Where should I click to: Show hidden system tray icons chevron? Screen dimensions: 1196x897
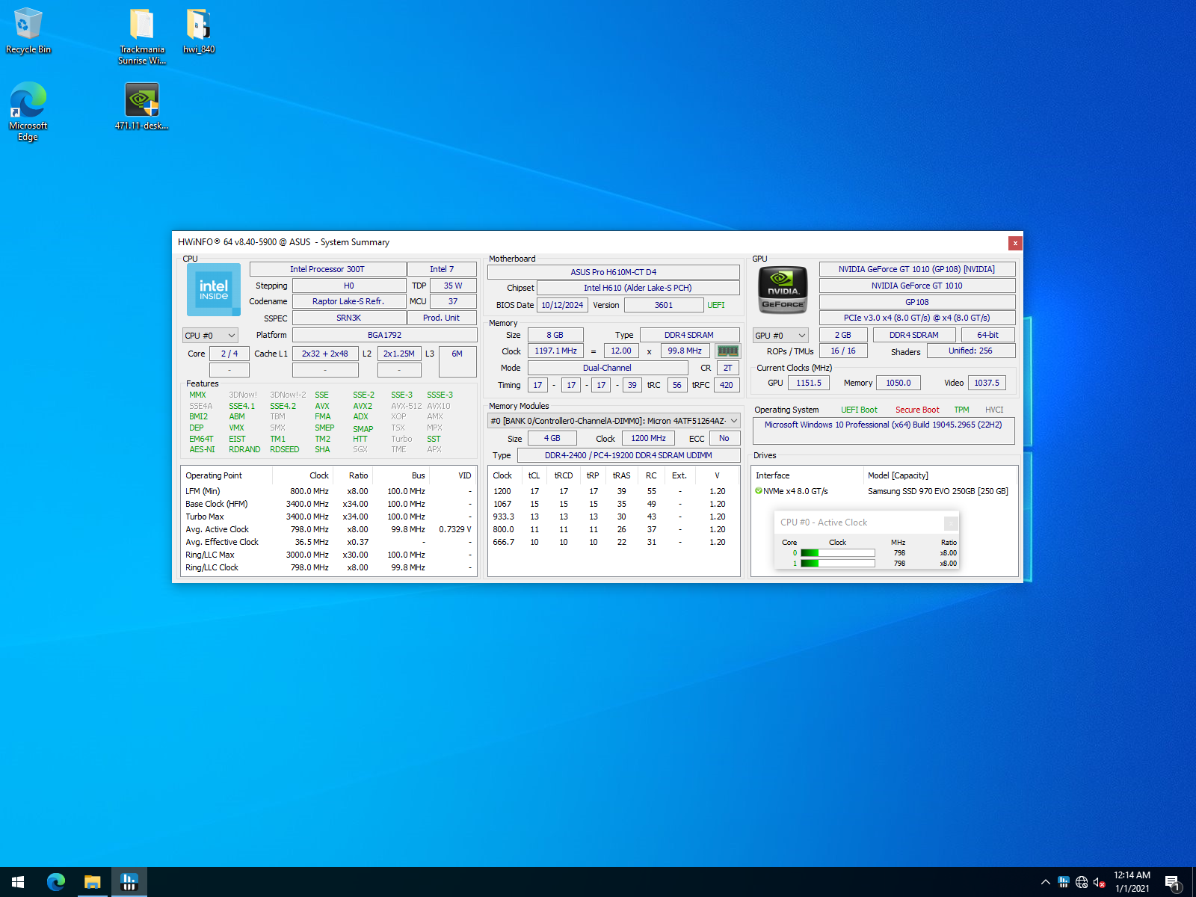click(x=1045, y=882)
